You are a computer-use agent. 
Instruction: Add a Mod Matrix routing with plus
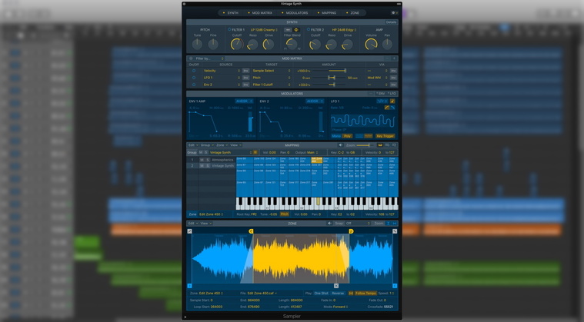pyautogui.click(x=394, y=58)
